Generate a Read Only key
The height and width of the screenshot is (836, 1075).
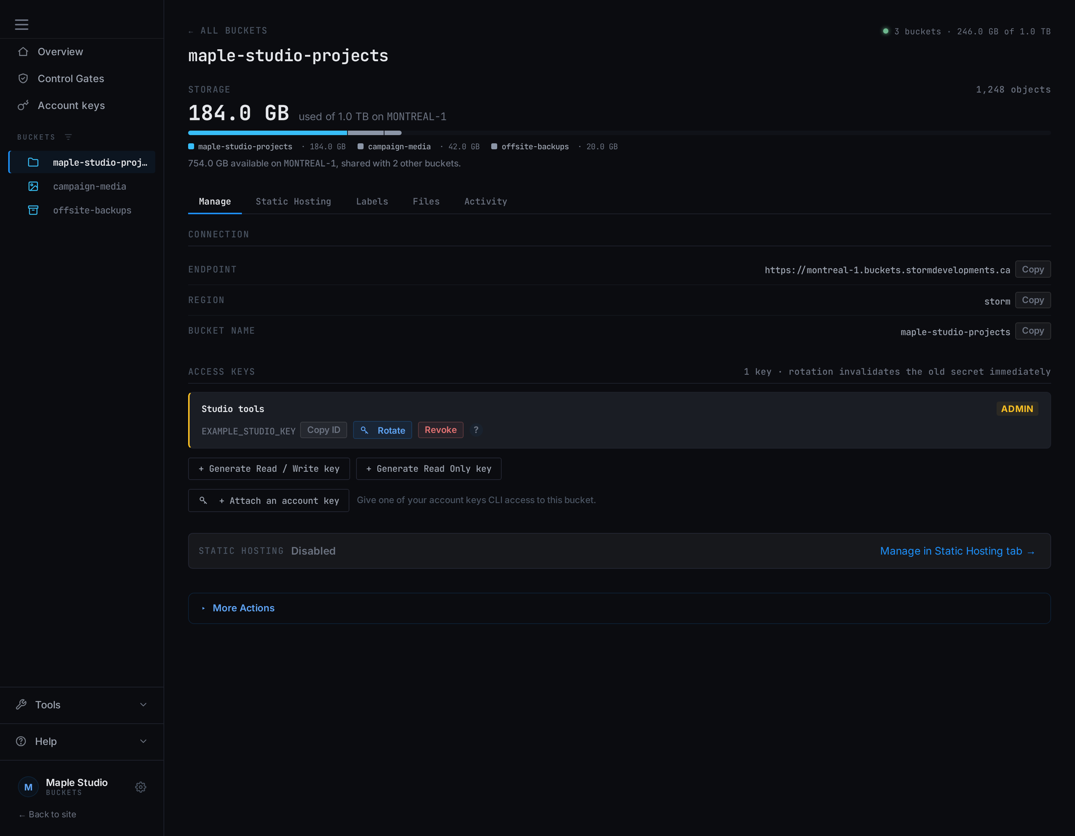429,469
